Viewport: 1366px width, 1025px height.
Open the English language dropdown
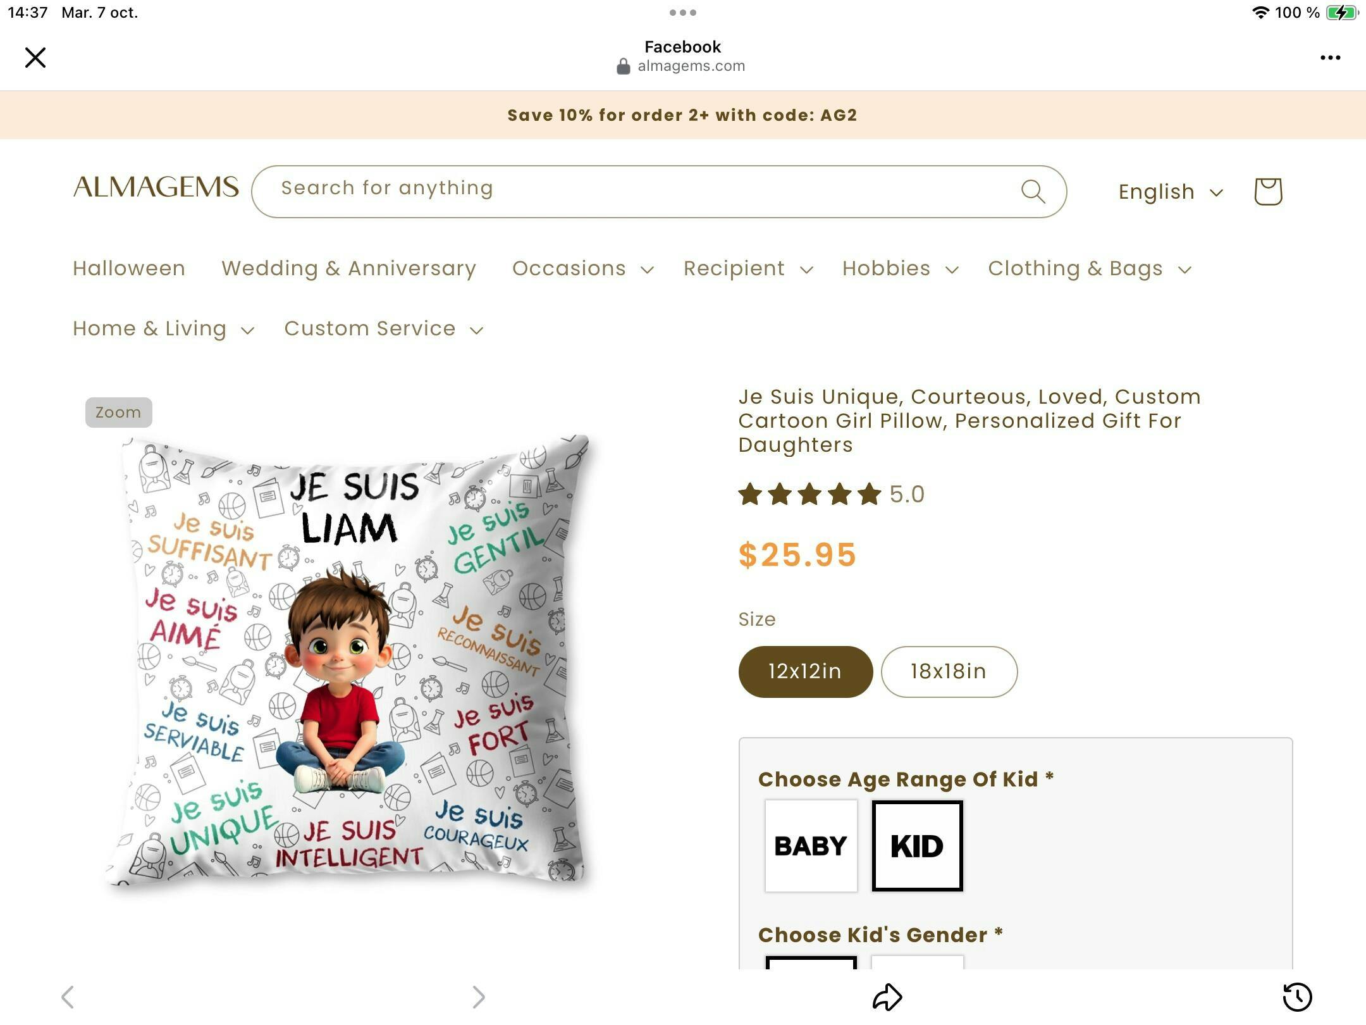pos(1171,192)
